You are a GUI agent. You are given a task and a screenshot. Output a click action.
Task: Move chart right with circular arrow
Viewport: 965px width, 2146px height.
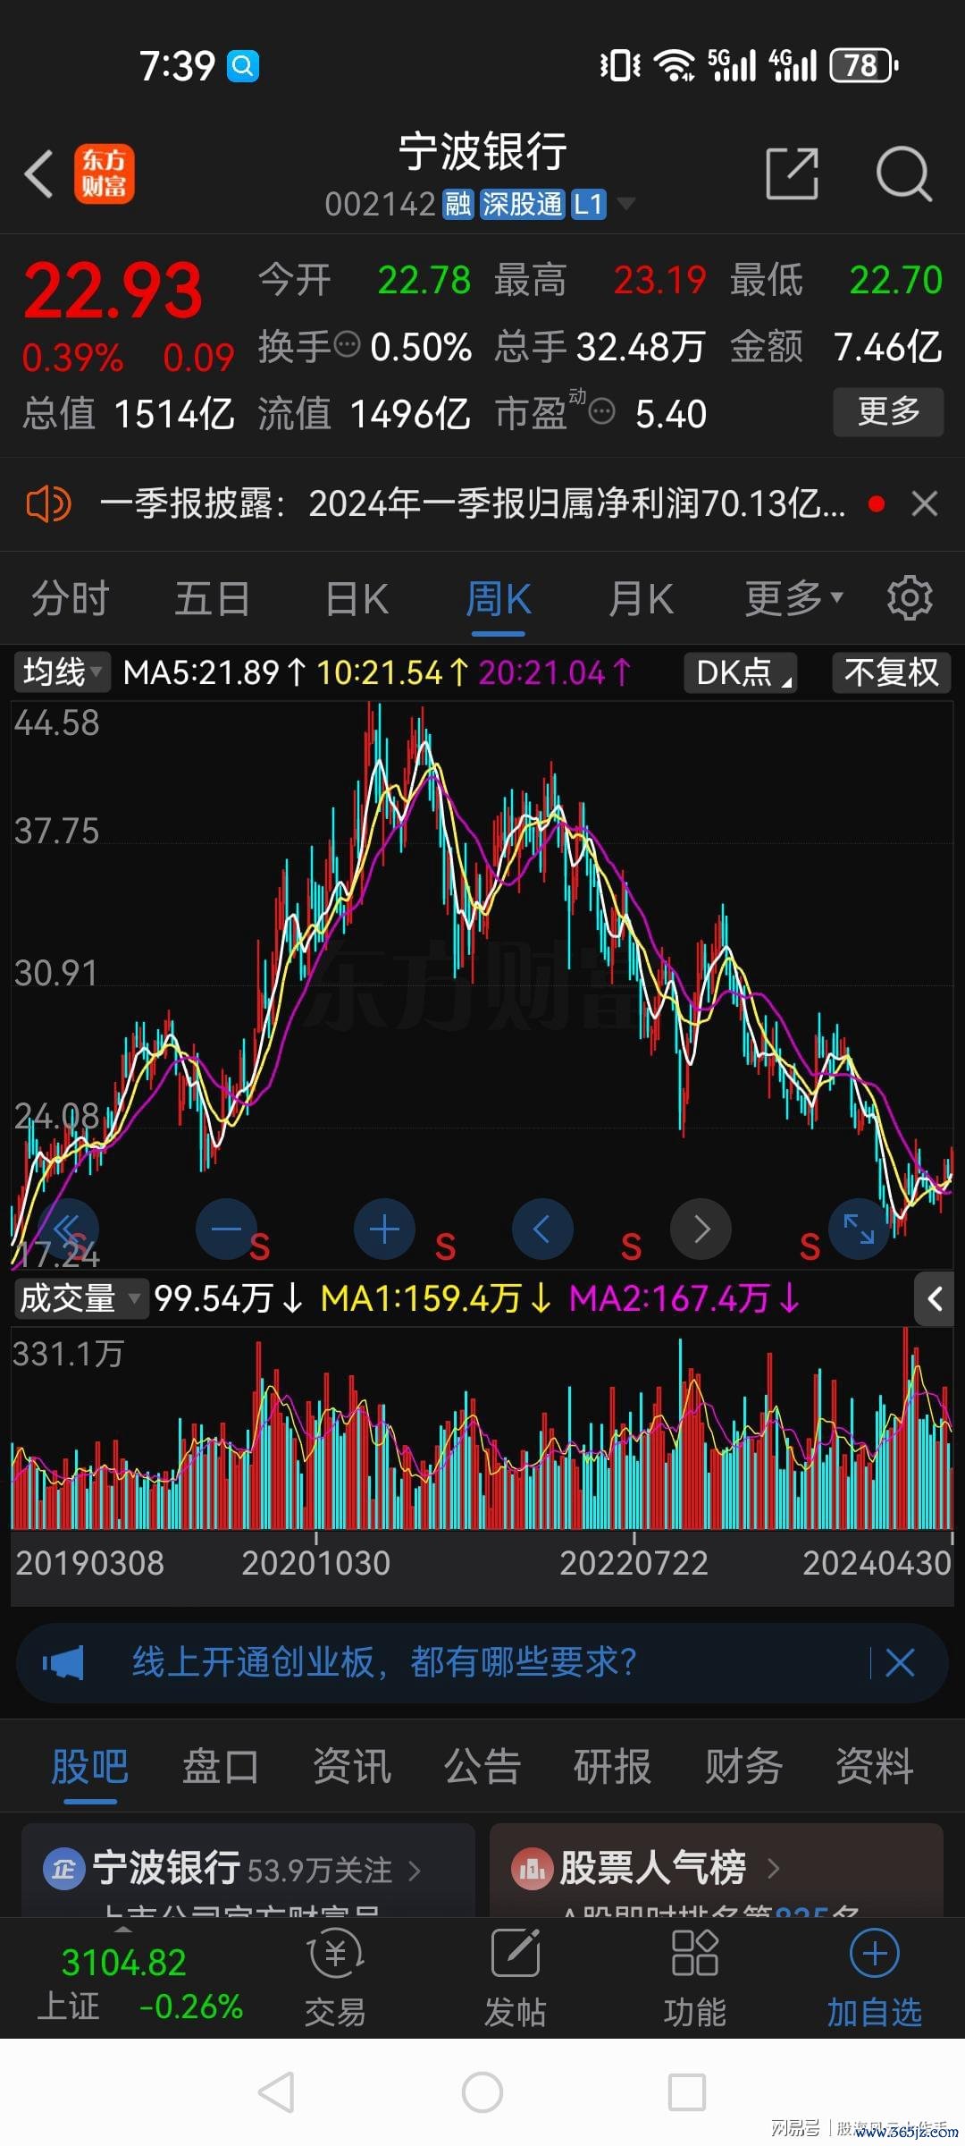[x=701, y=1229]
